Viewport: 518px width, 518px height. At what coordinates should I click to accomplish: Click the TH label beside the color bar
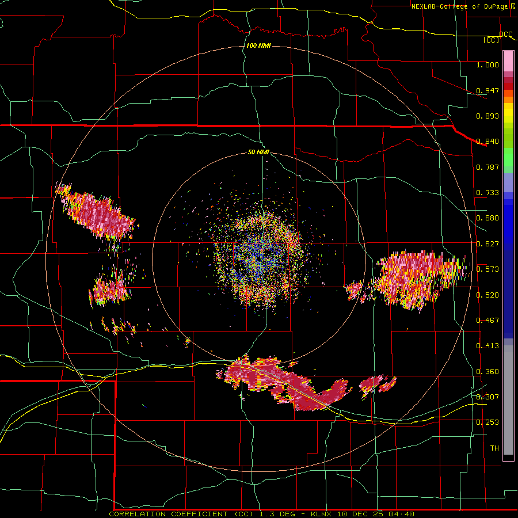(494, 448)
